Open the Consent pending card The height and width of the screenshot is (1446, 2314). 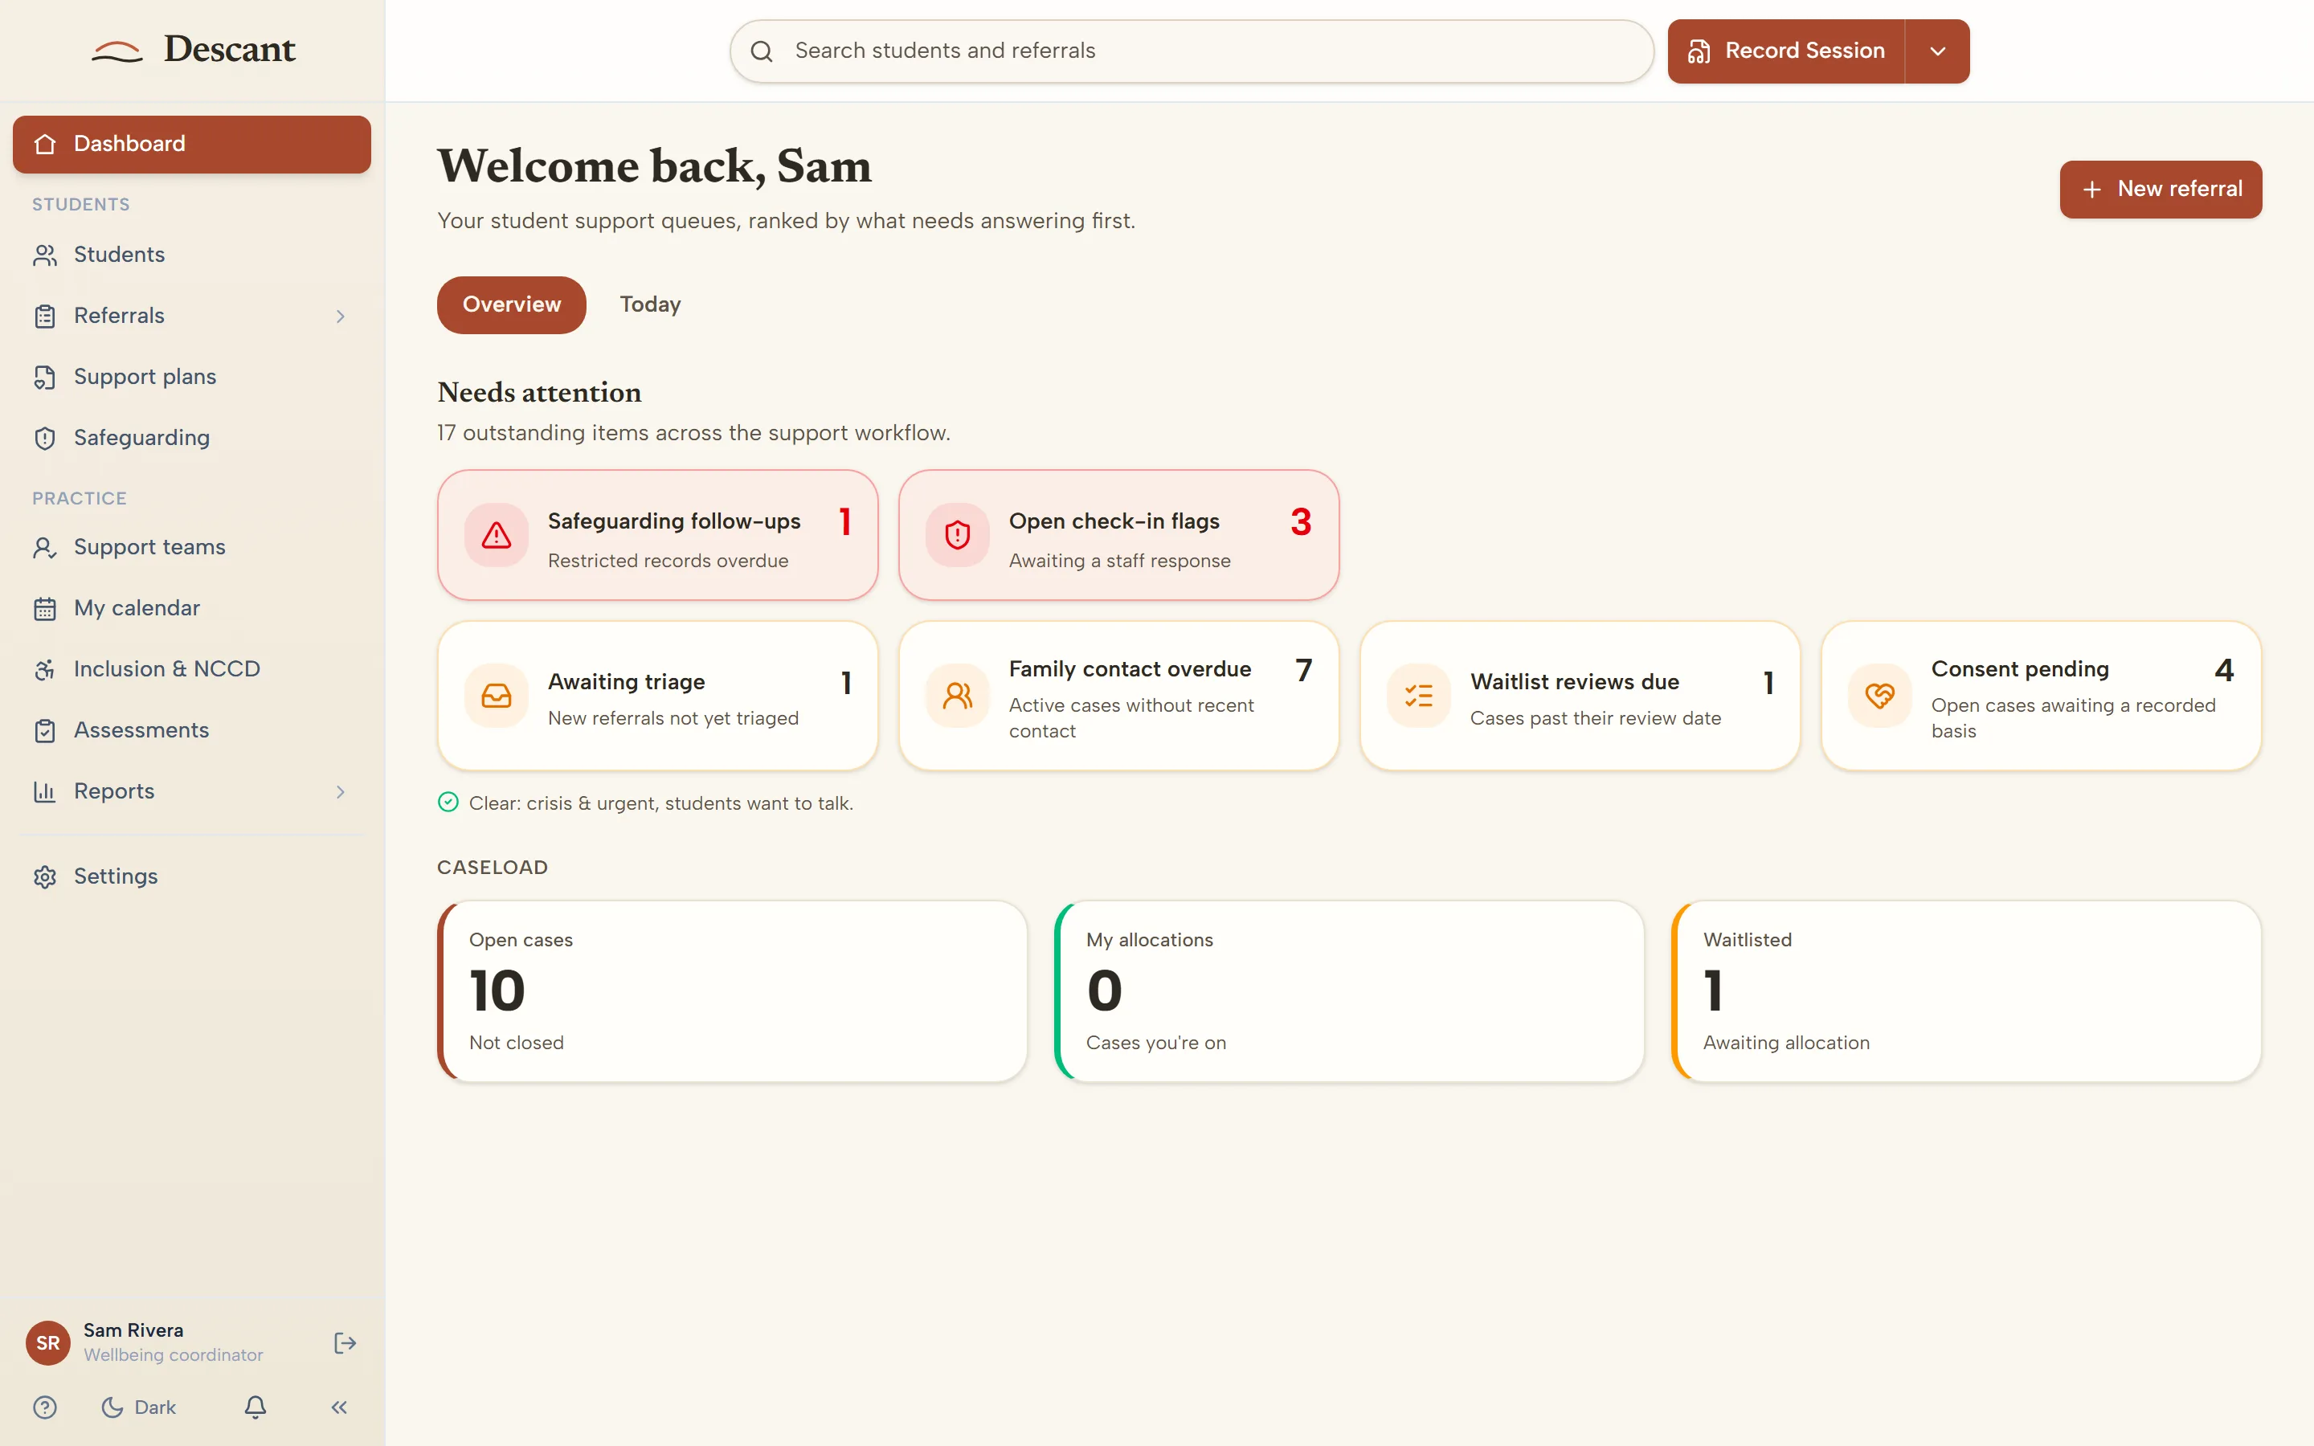point(2042,696)
